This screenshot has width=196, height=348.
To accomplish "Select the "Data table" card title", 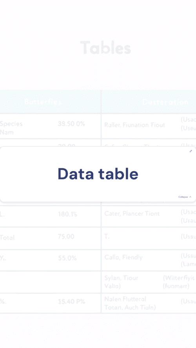I will [x=98, y=174].
